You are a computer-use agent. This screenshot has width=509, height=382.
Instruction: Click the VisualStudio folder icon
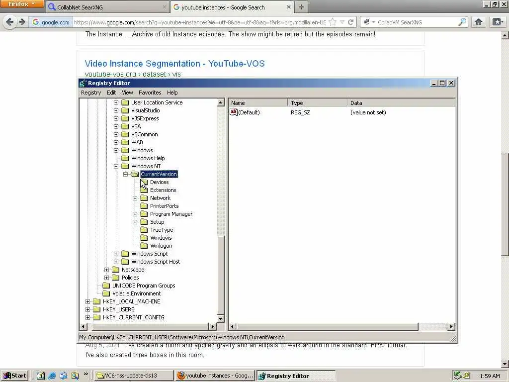pos(125,110)
